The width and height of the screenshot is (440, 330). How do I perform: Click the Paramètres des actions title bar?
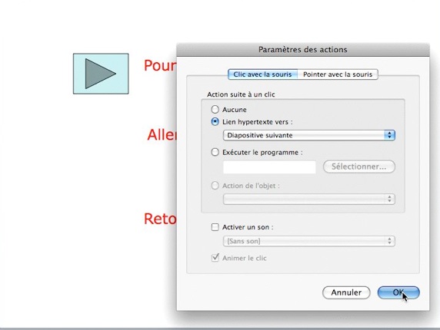coord(303,50)
